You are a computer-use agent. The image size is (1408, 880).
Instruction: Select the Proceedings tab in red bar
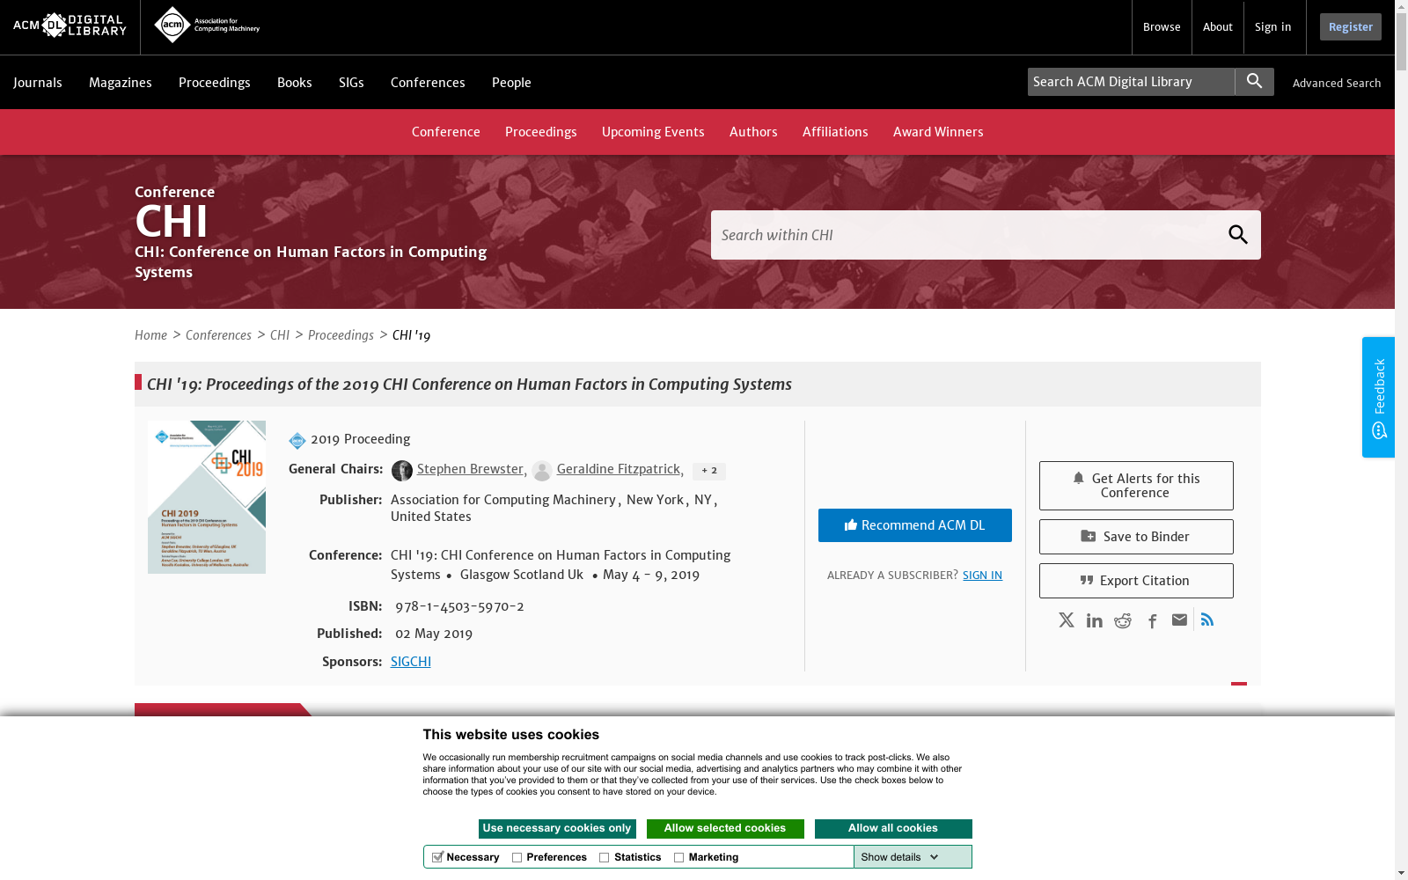tap(541, 132)
